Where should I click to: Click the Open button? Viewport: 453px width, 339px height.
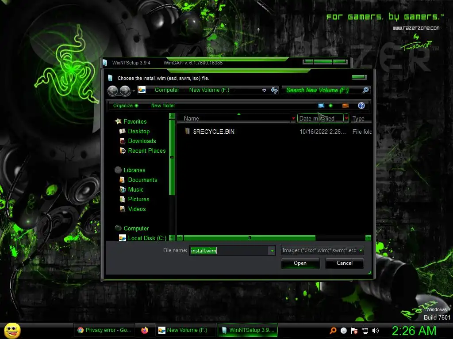[x=300, y=263]
